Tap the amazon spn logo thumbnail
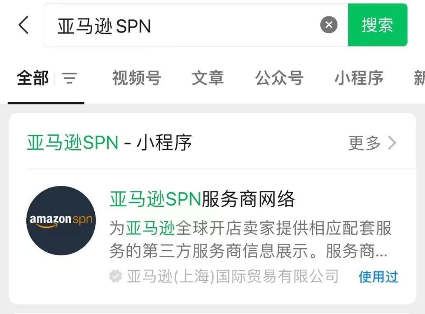 click(61, 220)
